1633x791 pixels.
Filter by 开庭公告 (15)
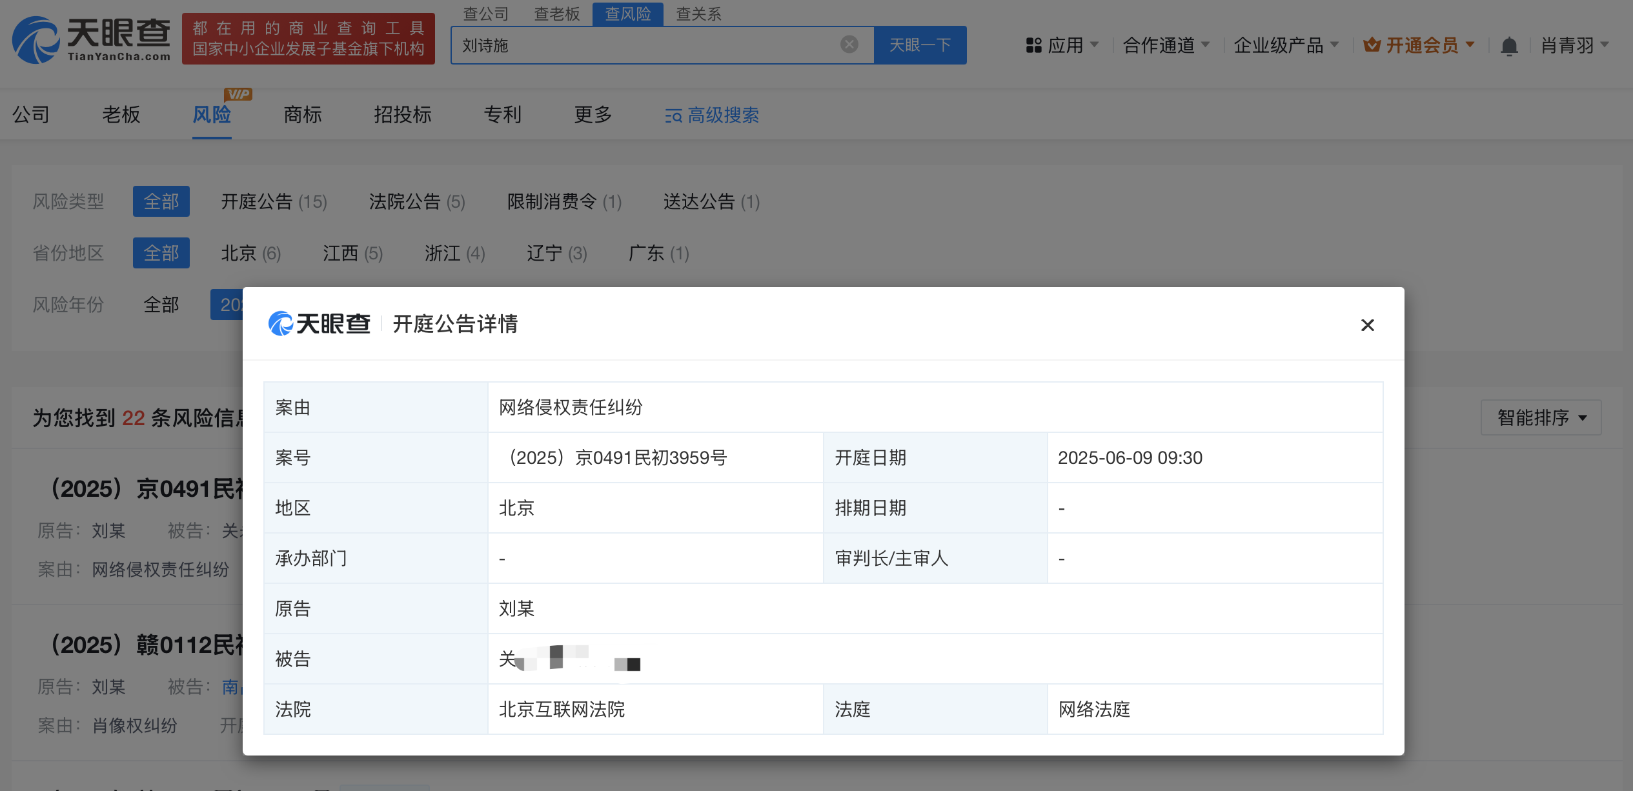pyautogui.click(x=274, y=201)
